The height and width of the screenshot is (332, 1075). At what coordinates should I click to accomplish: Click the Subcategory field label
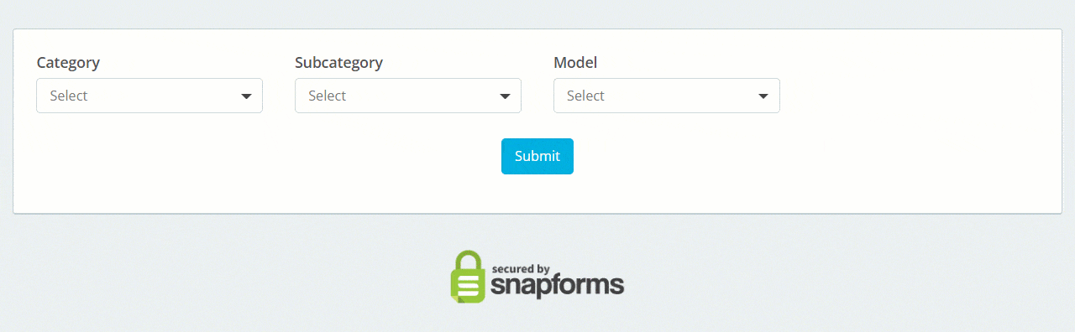click(x=339, y=63)
